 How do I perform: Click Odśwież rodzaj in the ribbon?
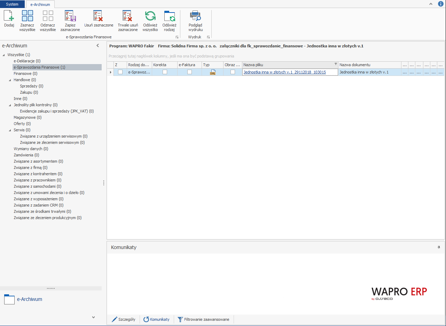170,21
